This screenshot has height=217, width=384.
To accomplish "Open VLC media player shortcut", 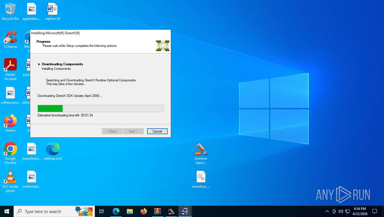I will pos(10,181).
